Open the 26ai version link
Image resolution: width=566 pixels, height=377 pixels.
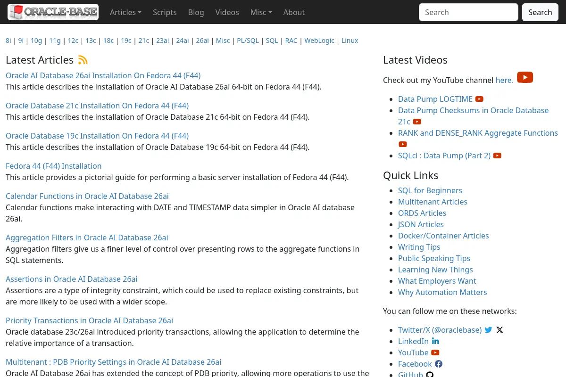(202, 41)
